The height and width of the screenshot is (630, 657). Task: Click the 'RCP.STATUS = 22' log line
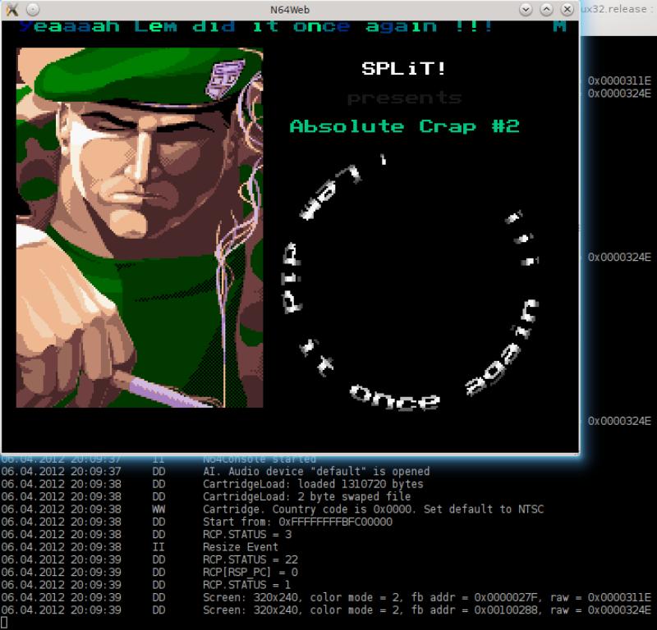pos(250,559)
